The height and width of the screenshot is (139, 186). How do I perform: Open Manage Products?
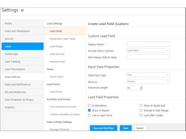coord(60,129)
